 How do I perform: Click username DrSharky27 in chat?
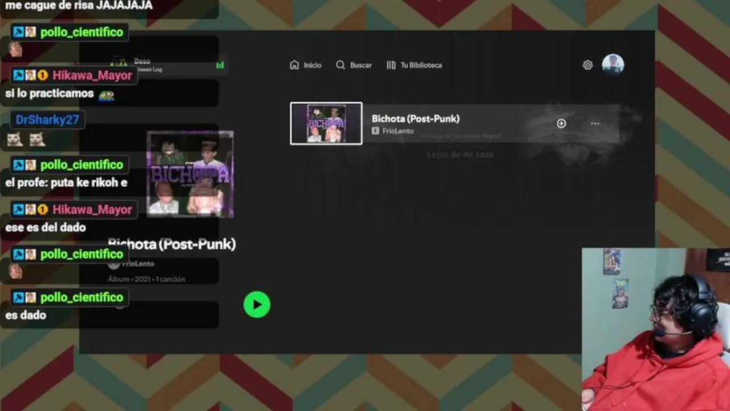pyautogui.click(x=47, y=120)
